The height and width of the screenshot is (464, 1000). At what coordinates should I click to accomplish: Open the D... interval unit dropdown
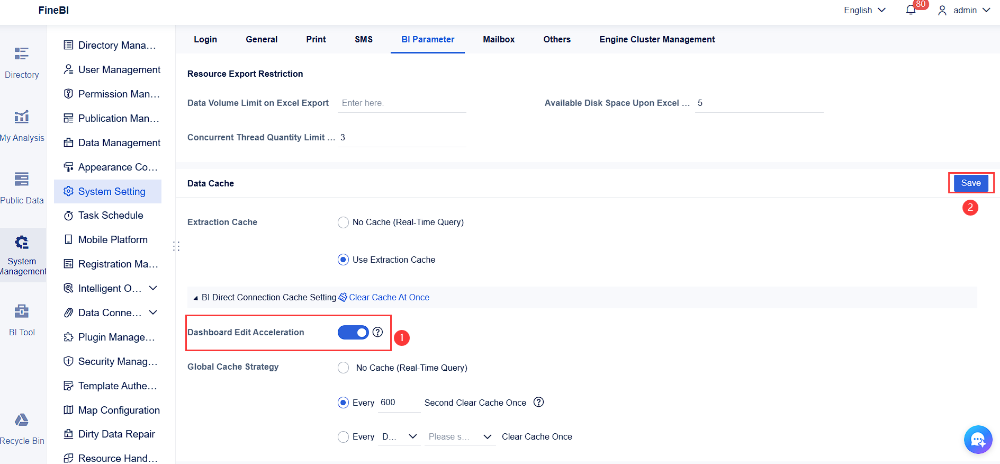(399, 436)
